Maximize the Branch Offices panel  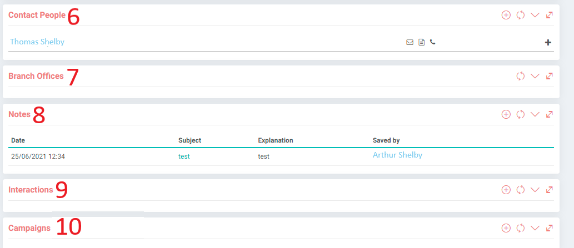pos(549,76)
